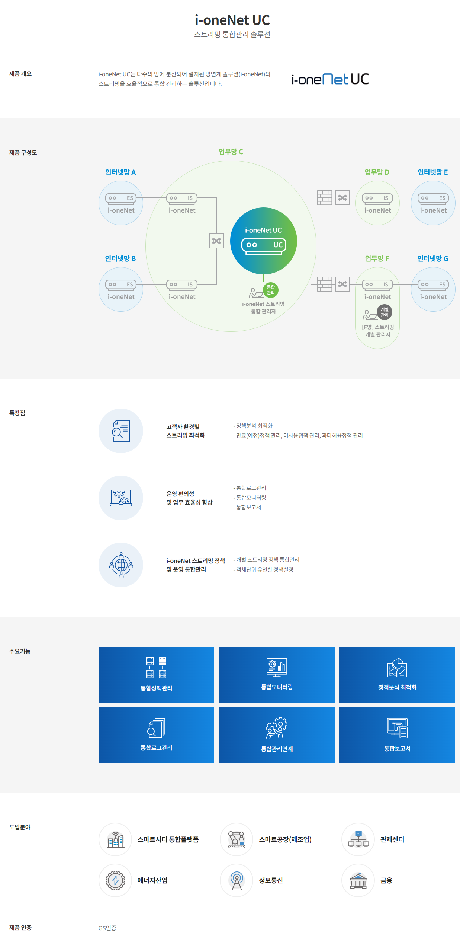Click the laptop gears icon for 운영 편의성

[x=121, y=498]
